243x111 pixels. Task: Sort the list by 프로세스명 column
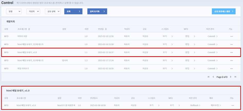[x=29, y=29]
